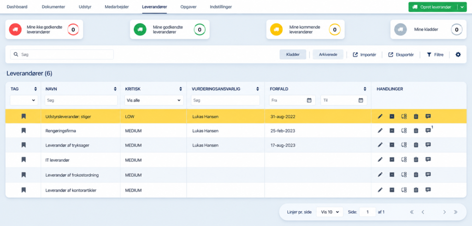The image size is (472, 226).
Task: Open 'Mine ikke godkendte leverandører' card
Action: [44, 29]
